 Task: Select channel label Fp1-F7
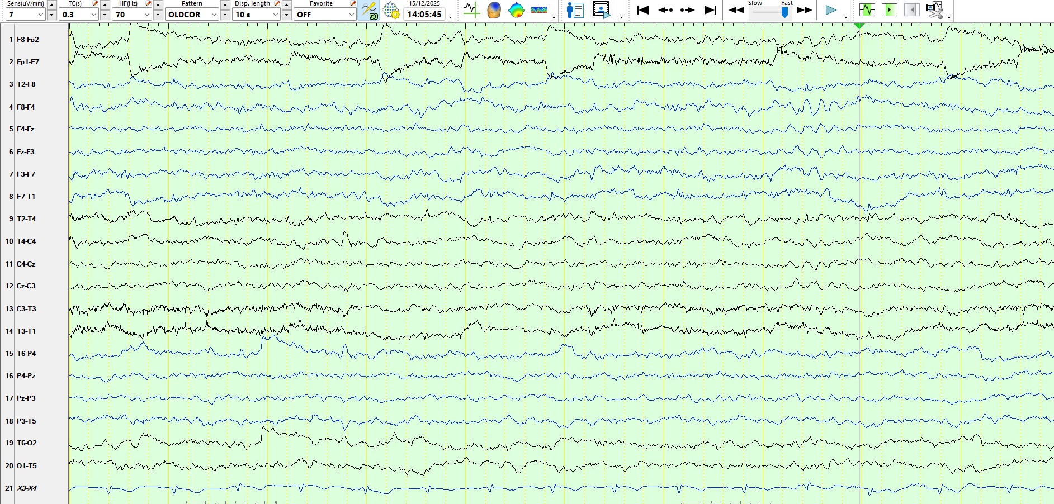coord(28,62)
